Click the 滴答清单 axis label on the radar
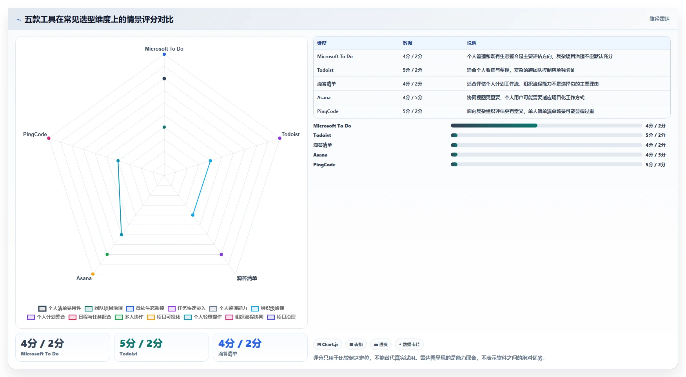 pyautogui.click(x=247, y=278)
